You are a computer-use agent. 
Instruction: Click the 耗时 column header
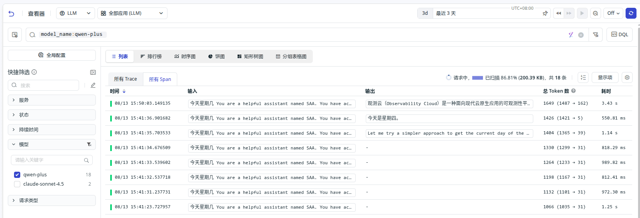[x=606, y=91]
